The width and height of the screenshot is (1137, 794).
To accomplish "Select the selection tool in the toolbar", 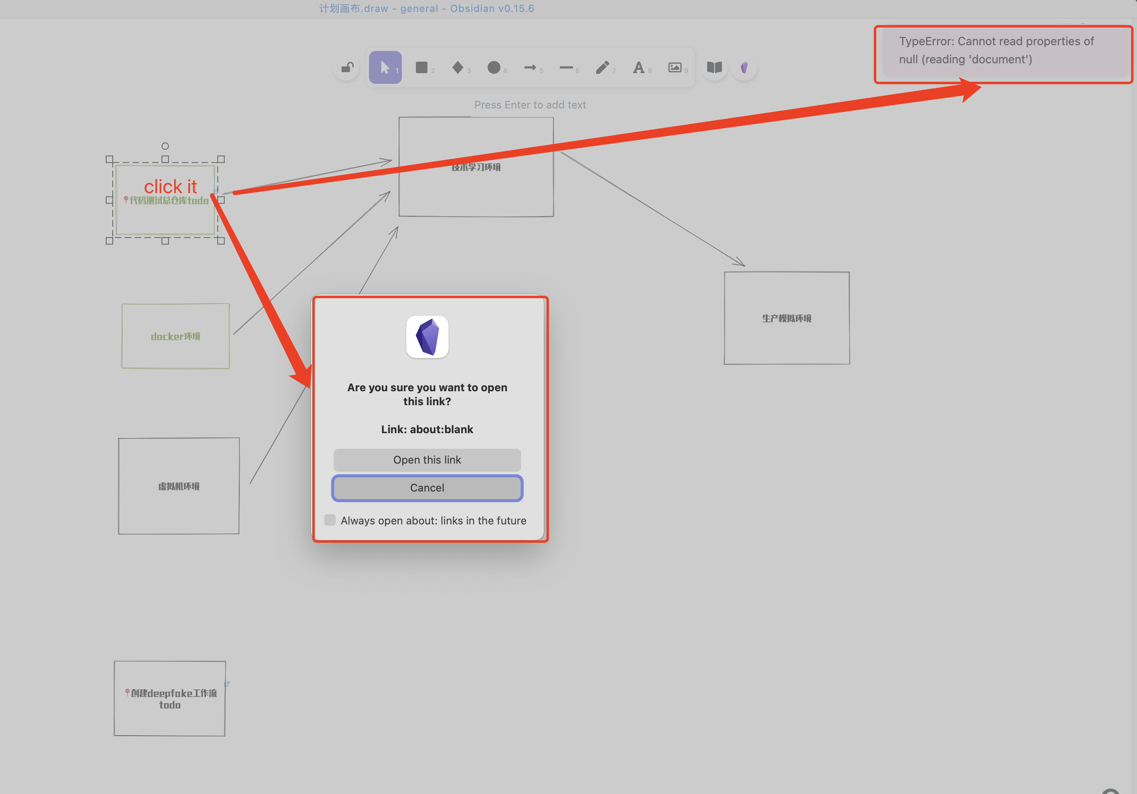I will 385,67.
